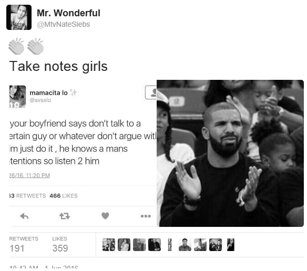Open Mr. Wonderful's profile picture
Image resolution: width=307 pixels, height=271 pixels.
[x=19, y=17]
